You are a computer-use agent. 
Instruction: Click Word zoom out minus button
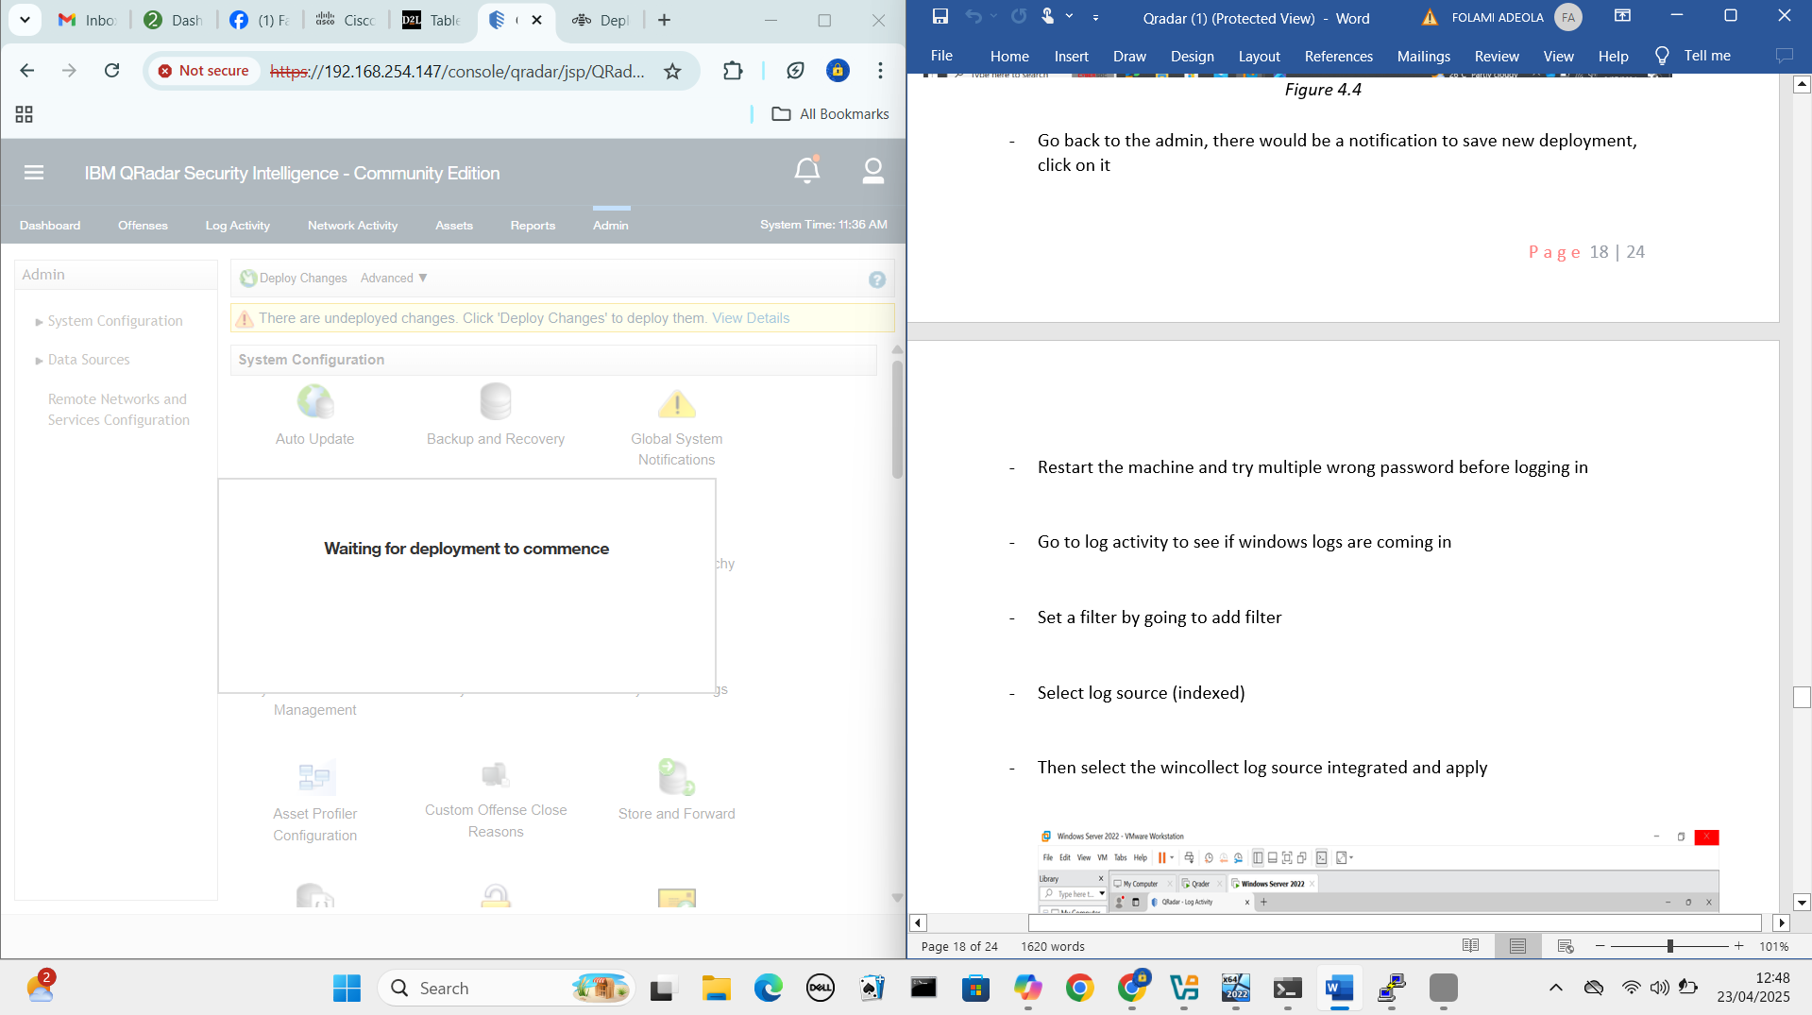pos(1600,946)
